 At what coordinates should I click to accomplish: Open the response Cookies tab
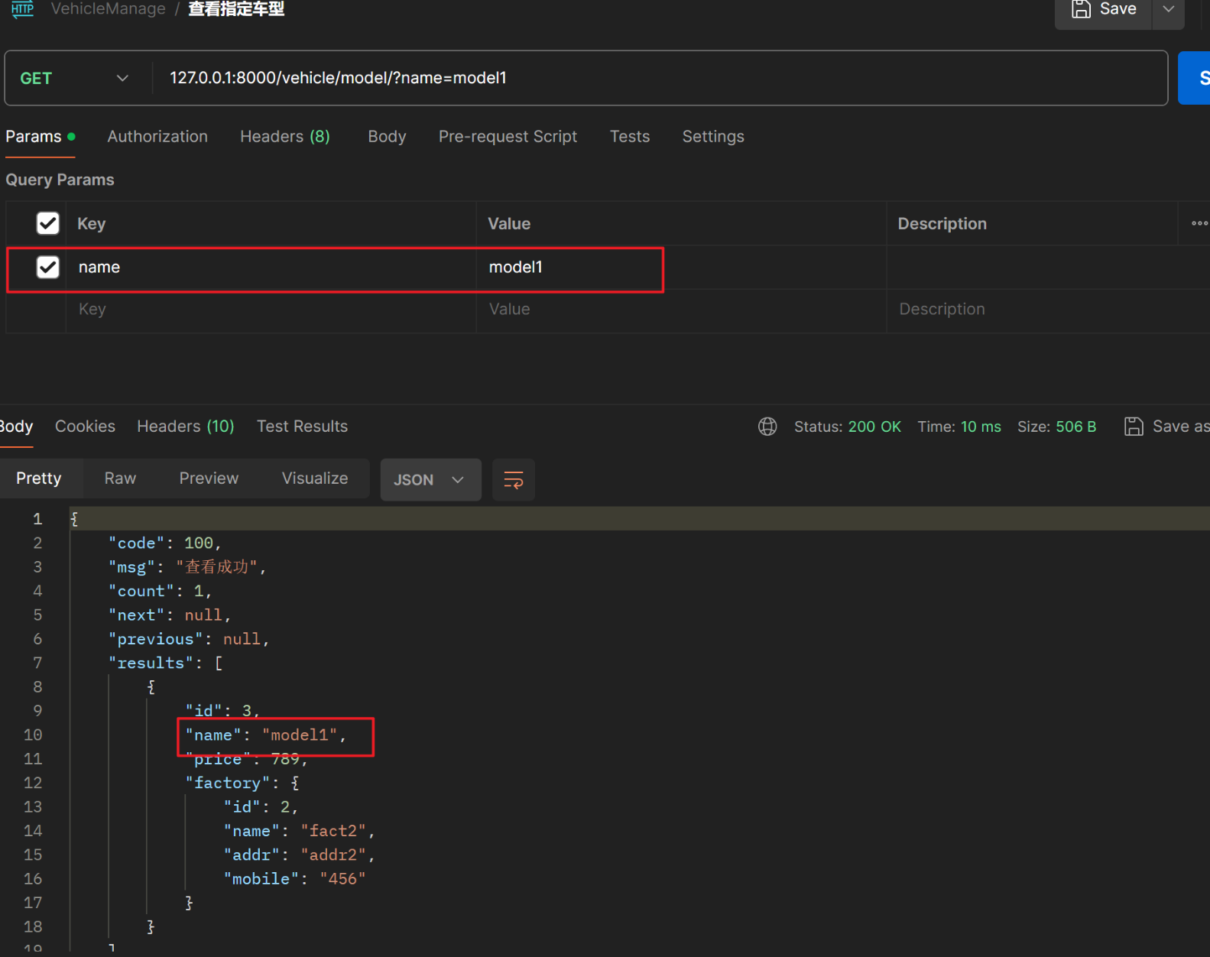click(x=85, y=427)
